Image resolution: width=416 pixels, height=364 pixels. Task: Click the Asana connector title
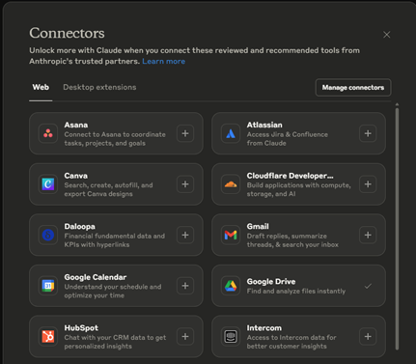tap(76, 125)
